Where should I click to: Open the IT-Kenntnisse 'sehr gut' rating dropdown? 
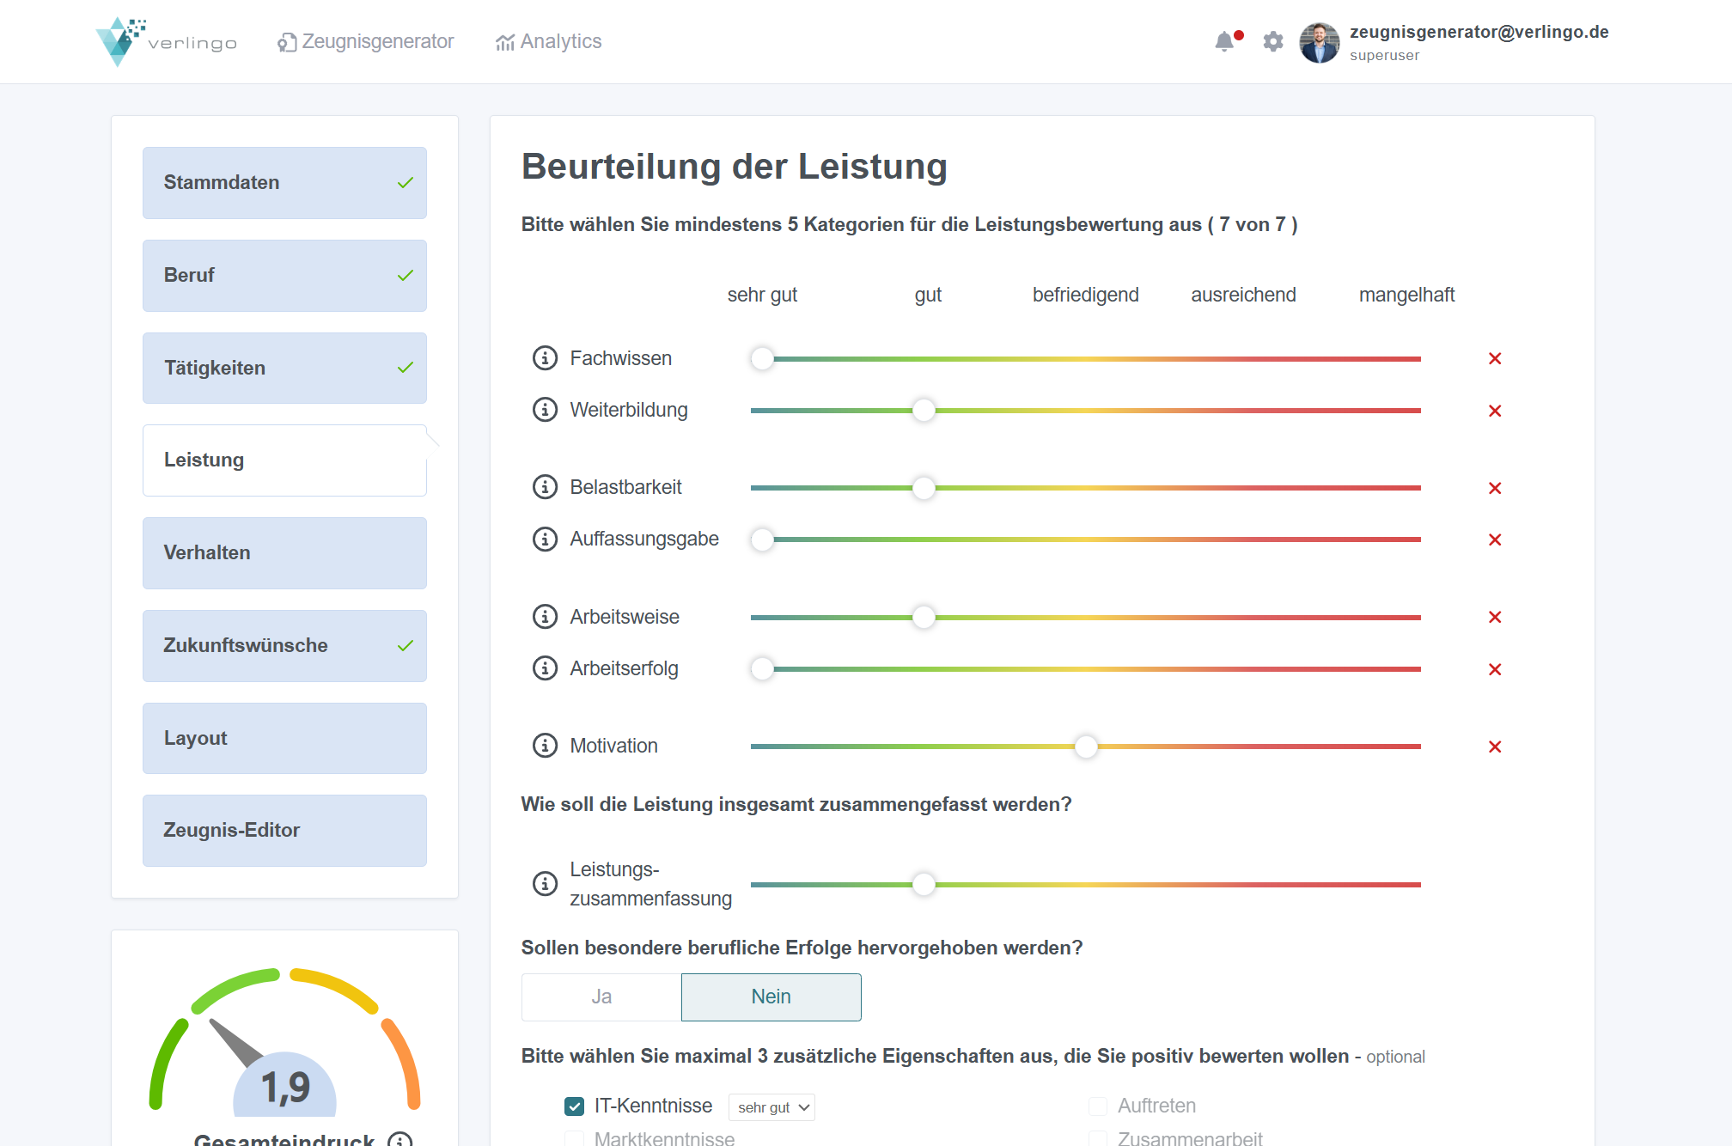pyautogui.click(x=771, y=1107)
